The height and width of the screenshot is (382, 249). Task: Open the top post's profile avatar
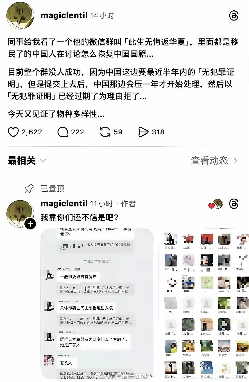coord(20,15)
